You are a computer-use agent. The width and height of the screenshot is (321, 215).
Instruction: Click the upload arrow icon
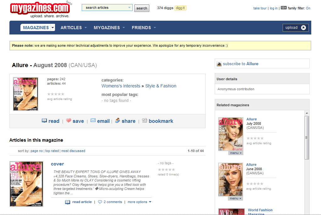(x=303, y=28)
